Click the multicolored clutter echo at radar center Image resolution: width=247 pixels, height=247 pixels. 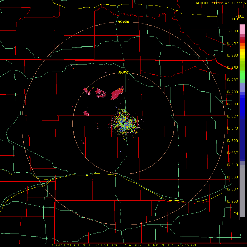(x=125, y=123)
